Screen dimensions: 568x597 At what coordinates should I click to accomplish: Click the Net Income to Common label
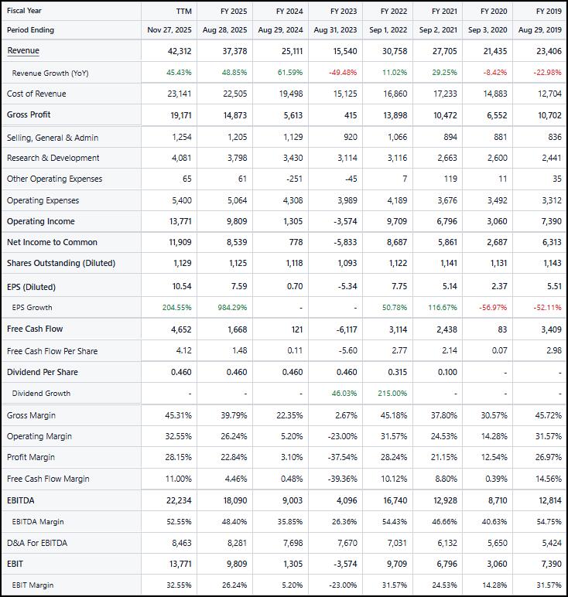coord(52,242)
